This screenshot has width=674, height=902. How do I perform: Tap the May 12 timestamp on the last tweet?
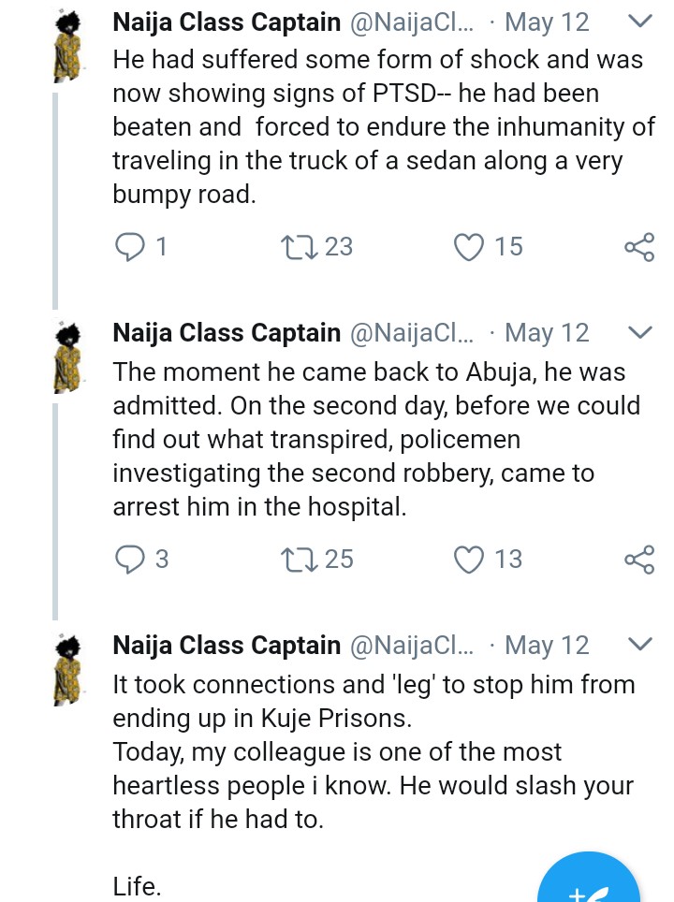coord(547,646)
